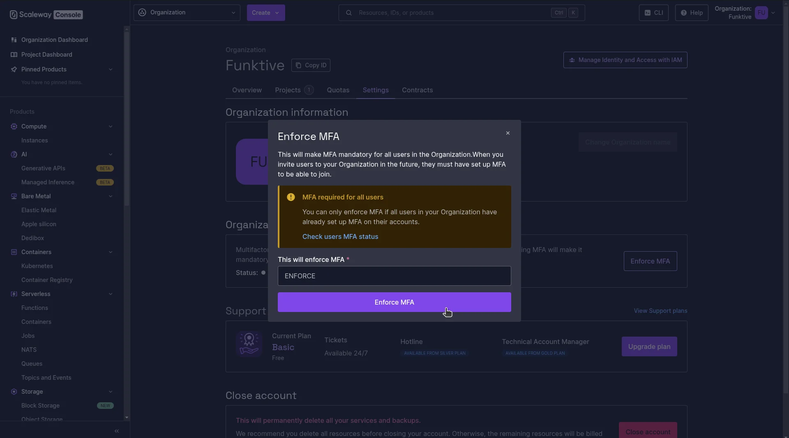Collapse the sidebar with double chevron

(x=117, y=431)
